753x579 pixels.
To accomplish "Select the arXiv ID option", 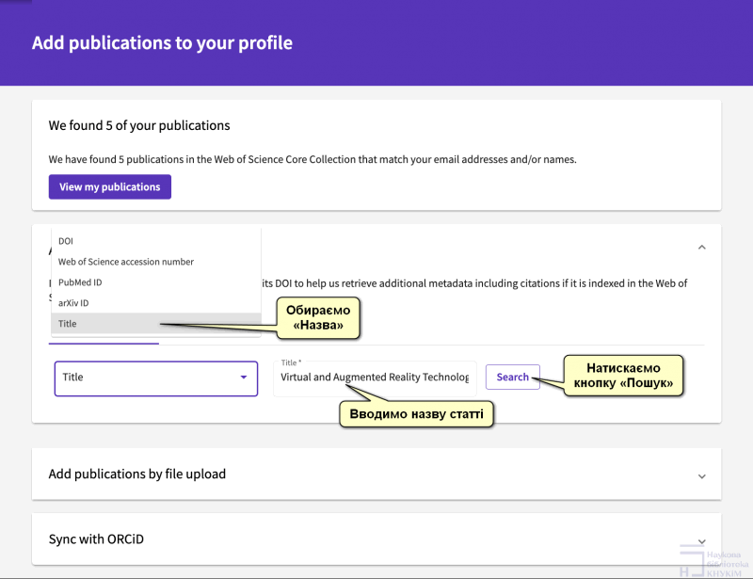I will 73,303.
